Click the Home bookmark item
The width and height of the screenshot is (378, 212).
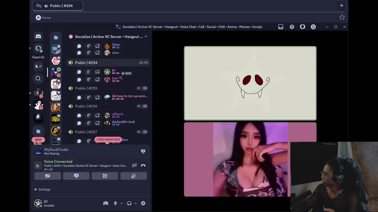point(43,18)
